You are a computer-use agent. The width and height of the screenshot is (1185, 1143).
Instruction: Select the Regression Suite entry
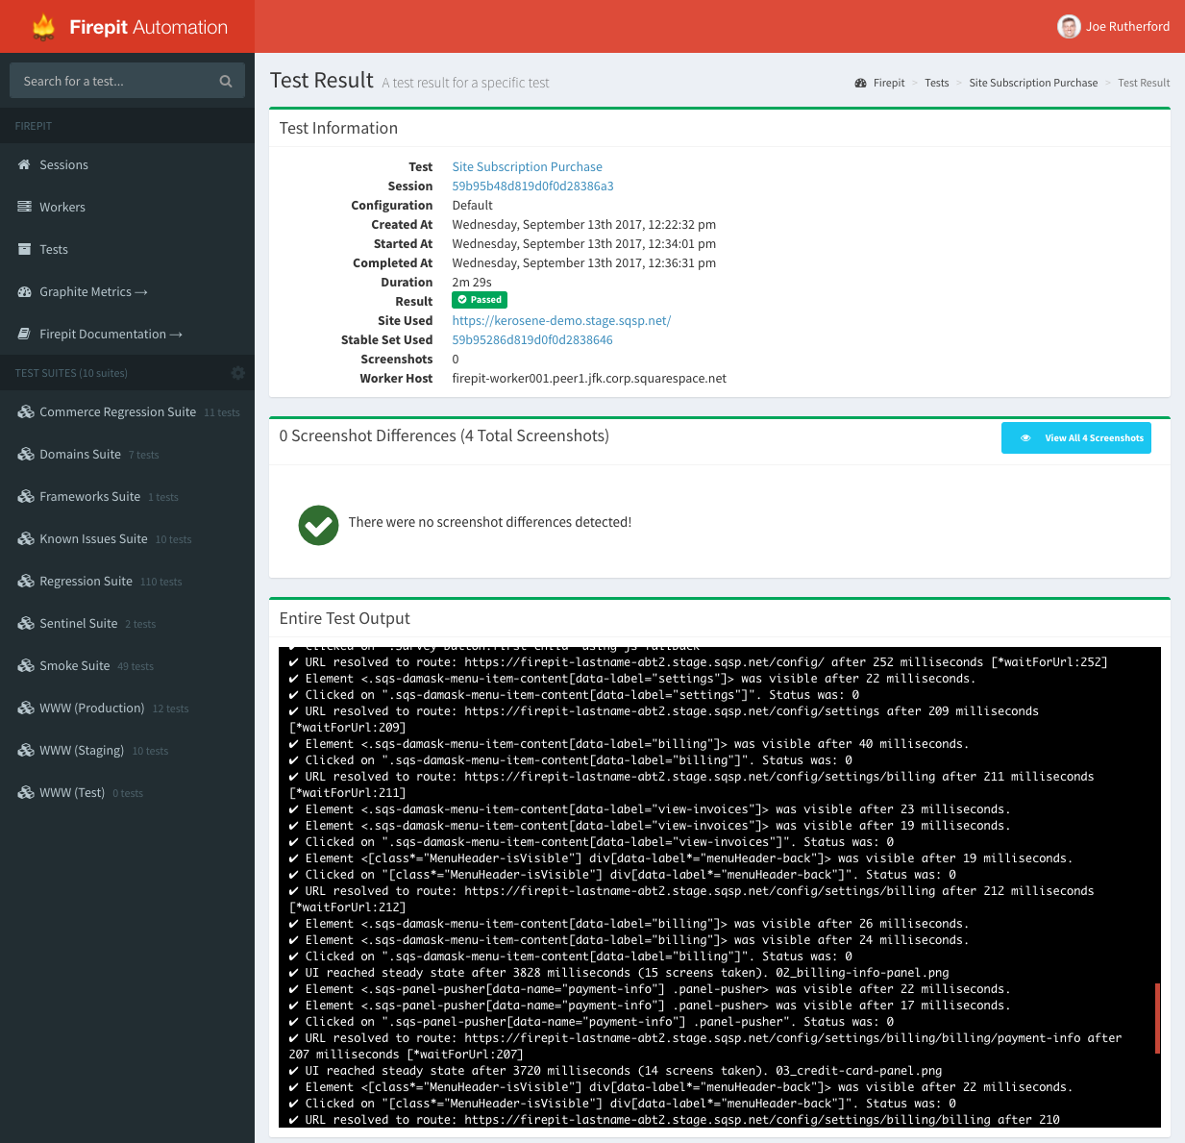[127, 582]
